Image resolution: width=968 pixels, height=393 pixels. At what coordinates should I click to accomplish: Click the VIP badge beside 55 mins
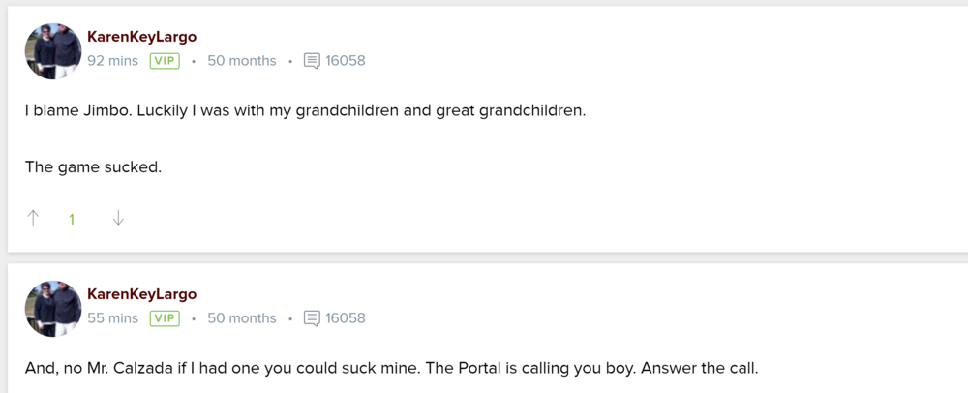pos(165,318)
